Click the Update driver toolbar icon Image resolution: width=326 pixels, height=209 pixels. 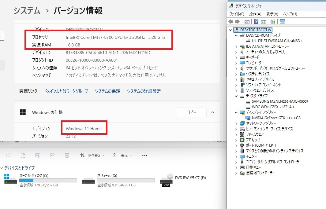pyautogui.click(x=273, y=21)
